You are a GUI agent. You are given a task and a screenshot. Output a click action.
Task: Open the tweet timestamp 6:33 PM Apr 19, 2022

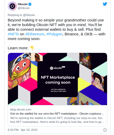click(x=23, y=130)
